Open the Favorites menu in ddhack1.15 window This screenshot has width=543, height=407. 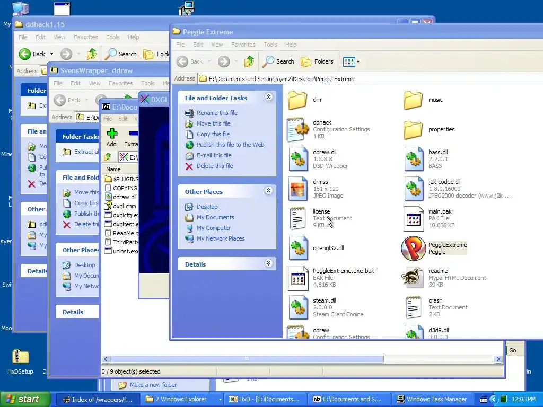tap(85, 37)
